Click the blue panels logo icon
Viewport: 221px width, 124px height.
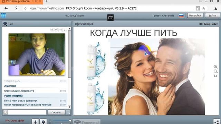pyautogui.click(x=3, y=15)
